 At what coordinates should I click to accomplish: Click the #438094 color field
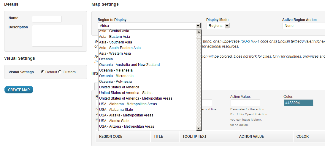[x=298, y=103]
